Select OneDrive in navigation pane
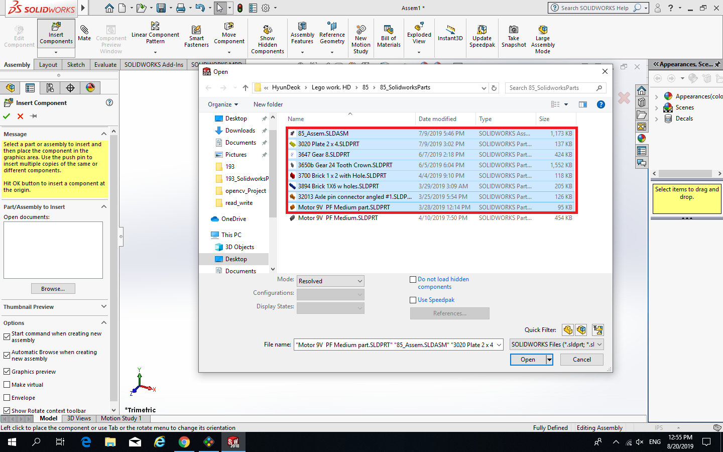723x452 pixels. pos(233,219)
